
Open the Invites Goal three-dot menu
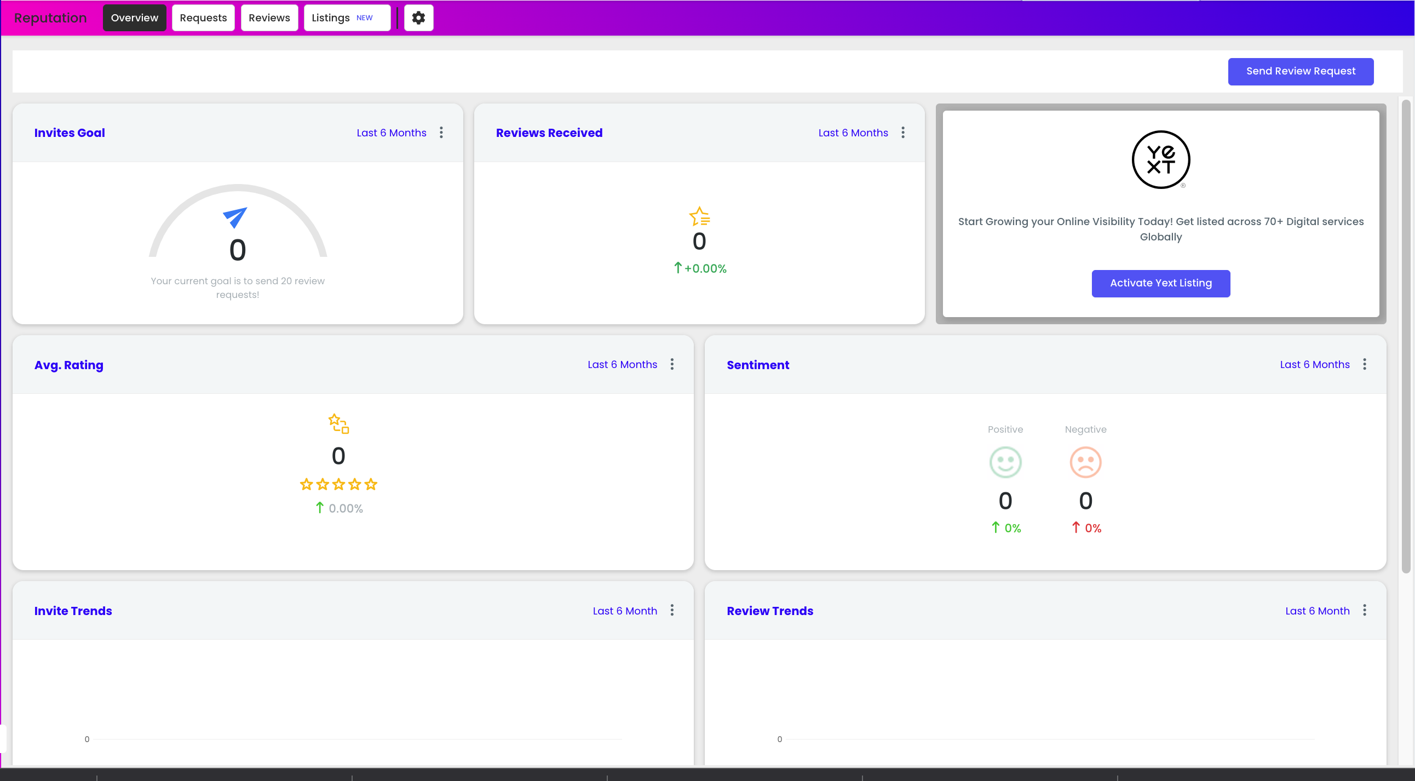click(x=441, y=133)
